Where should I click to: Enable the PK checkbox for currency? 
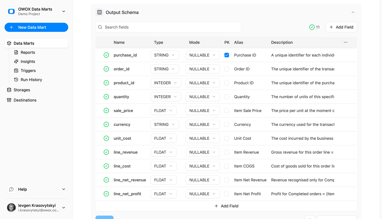tap(227, 124)
